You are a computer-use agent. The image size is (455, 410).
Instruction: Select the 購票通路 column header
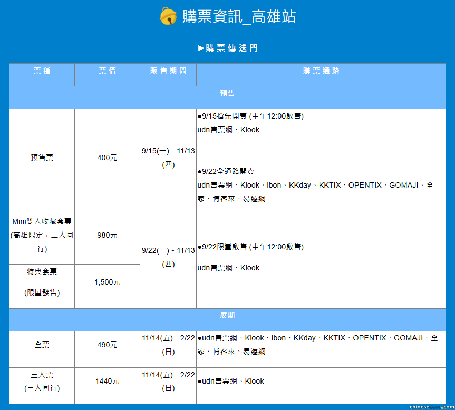pos(321,71)
